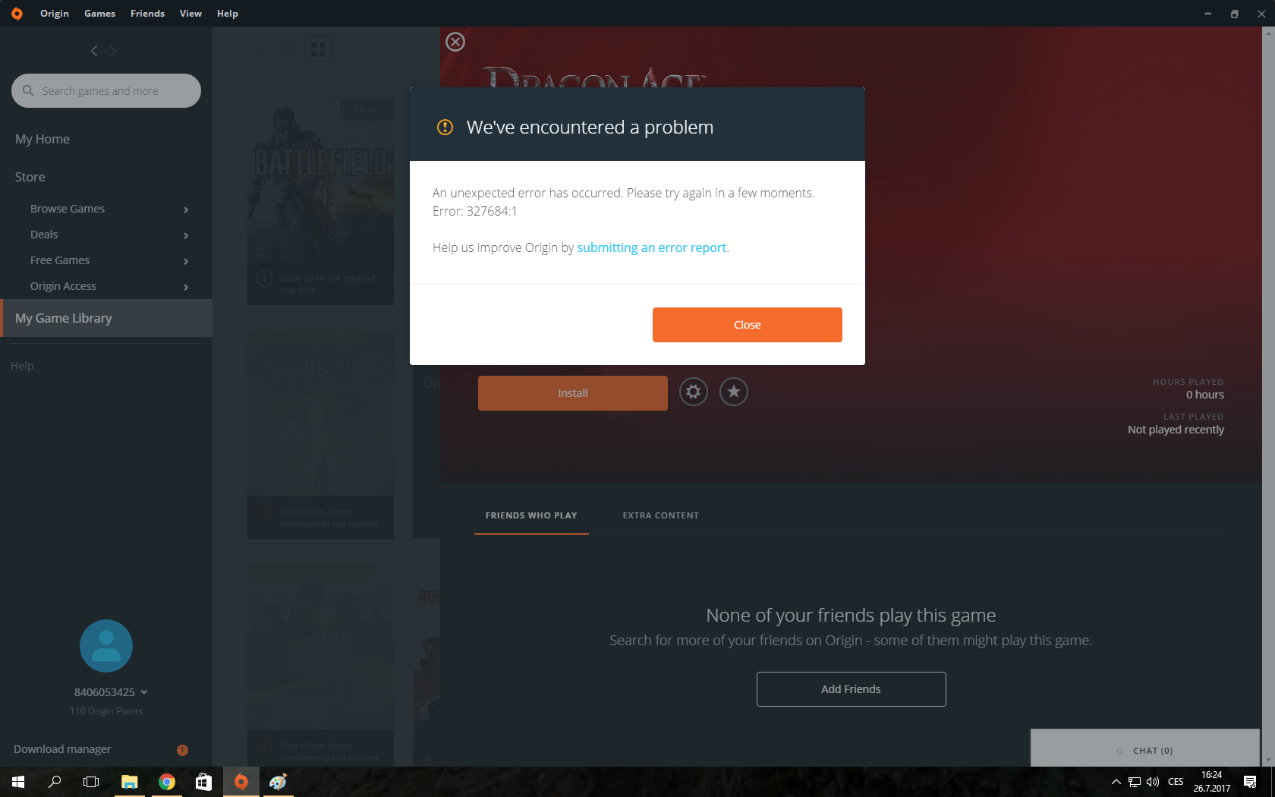
Task: Open the Chat (0) panel
Action: pyautogui.click(x=1145, y=748)
